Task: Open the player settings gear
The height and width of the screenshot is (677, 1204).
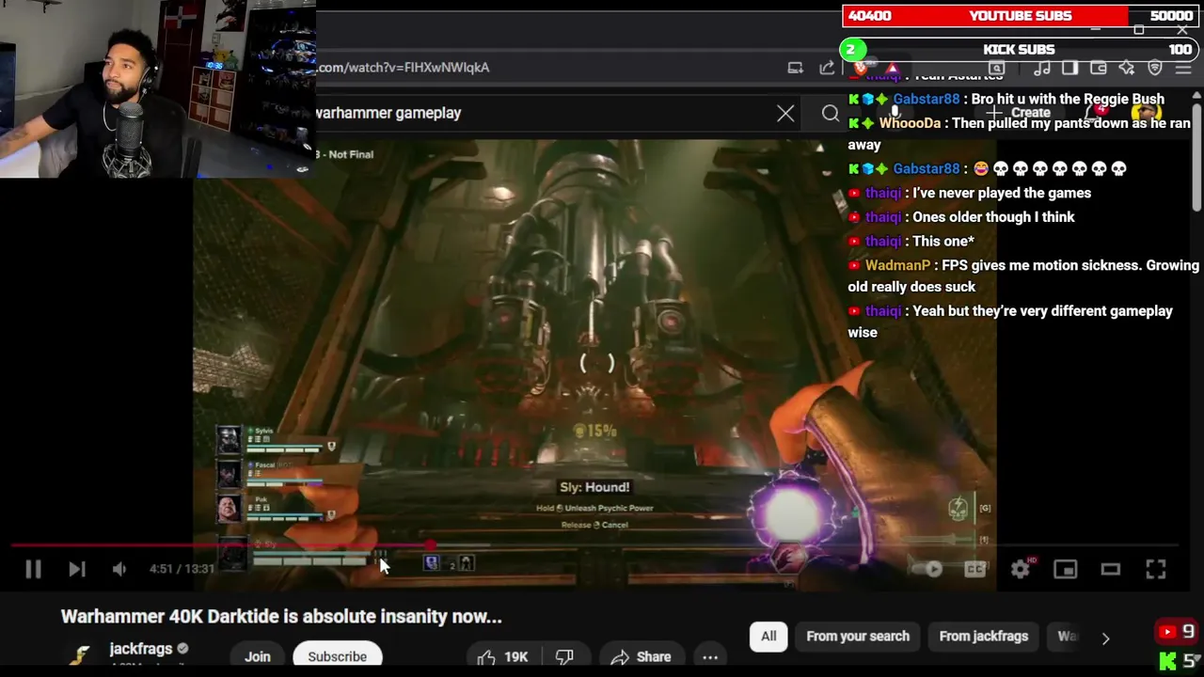Action: click(1021, 569)
